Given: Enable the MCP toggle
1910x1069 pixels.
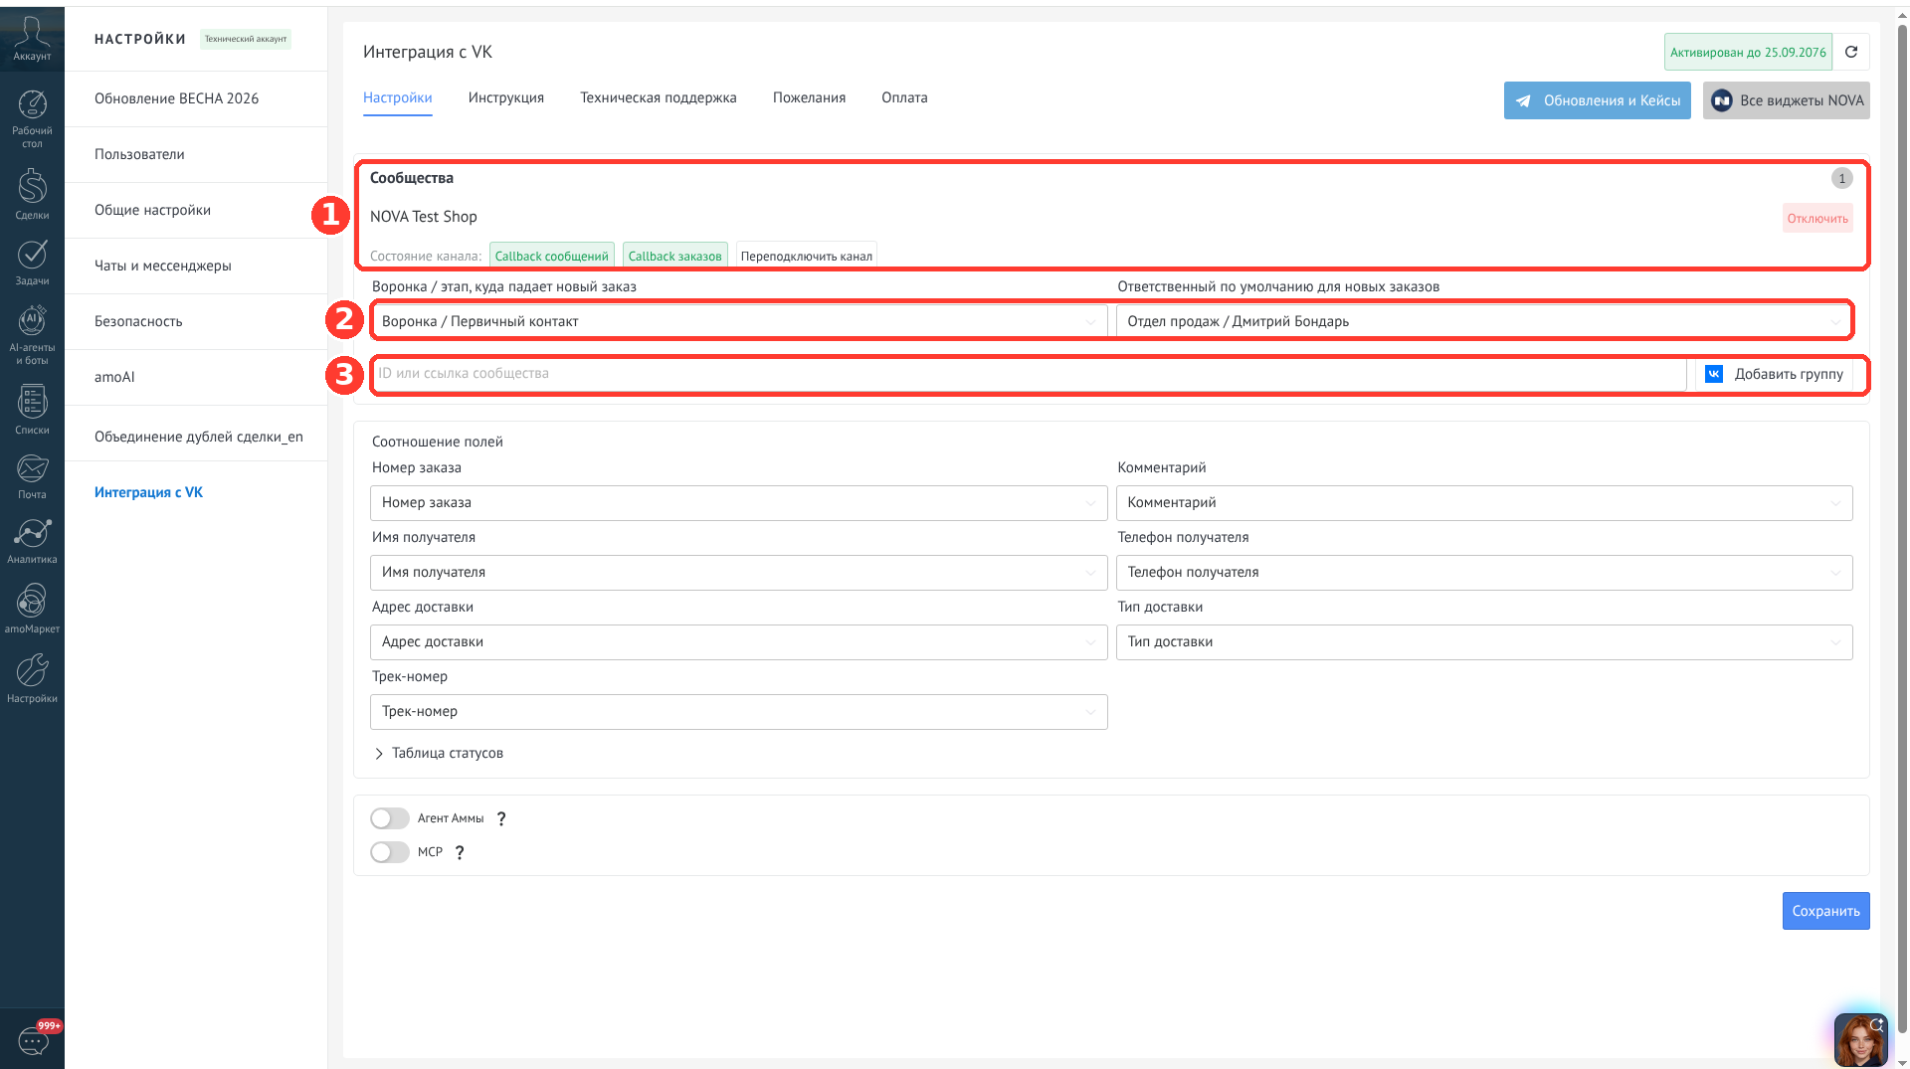Looking at the screenshot, I should pos(389,852).
